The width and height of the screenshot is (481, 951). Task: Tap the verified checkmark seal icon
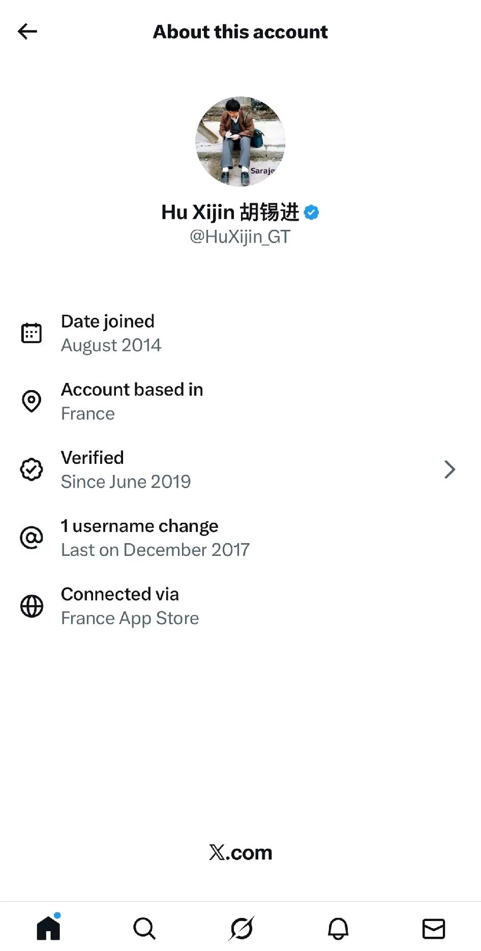pos(32,469)
